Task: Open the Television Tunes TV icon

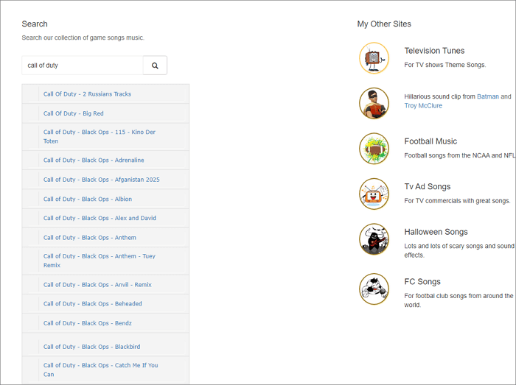Action: pyautogui.click(x=374, y=57)
